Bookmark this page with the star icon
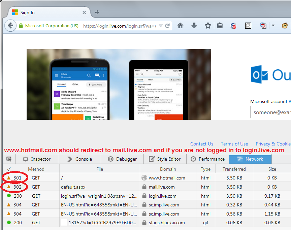The width and height of the screenshot is (291, 230). tap(208, 25)
